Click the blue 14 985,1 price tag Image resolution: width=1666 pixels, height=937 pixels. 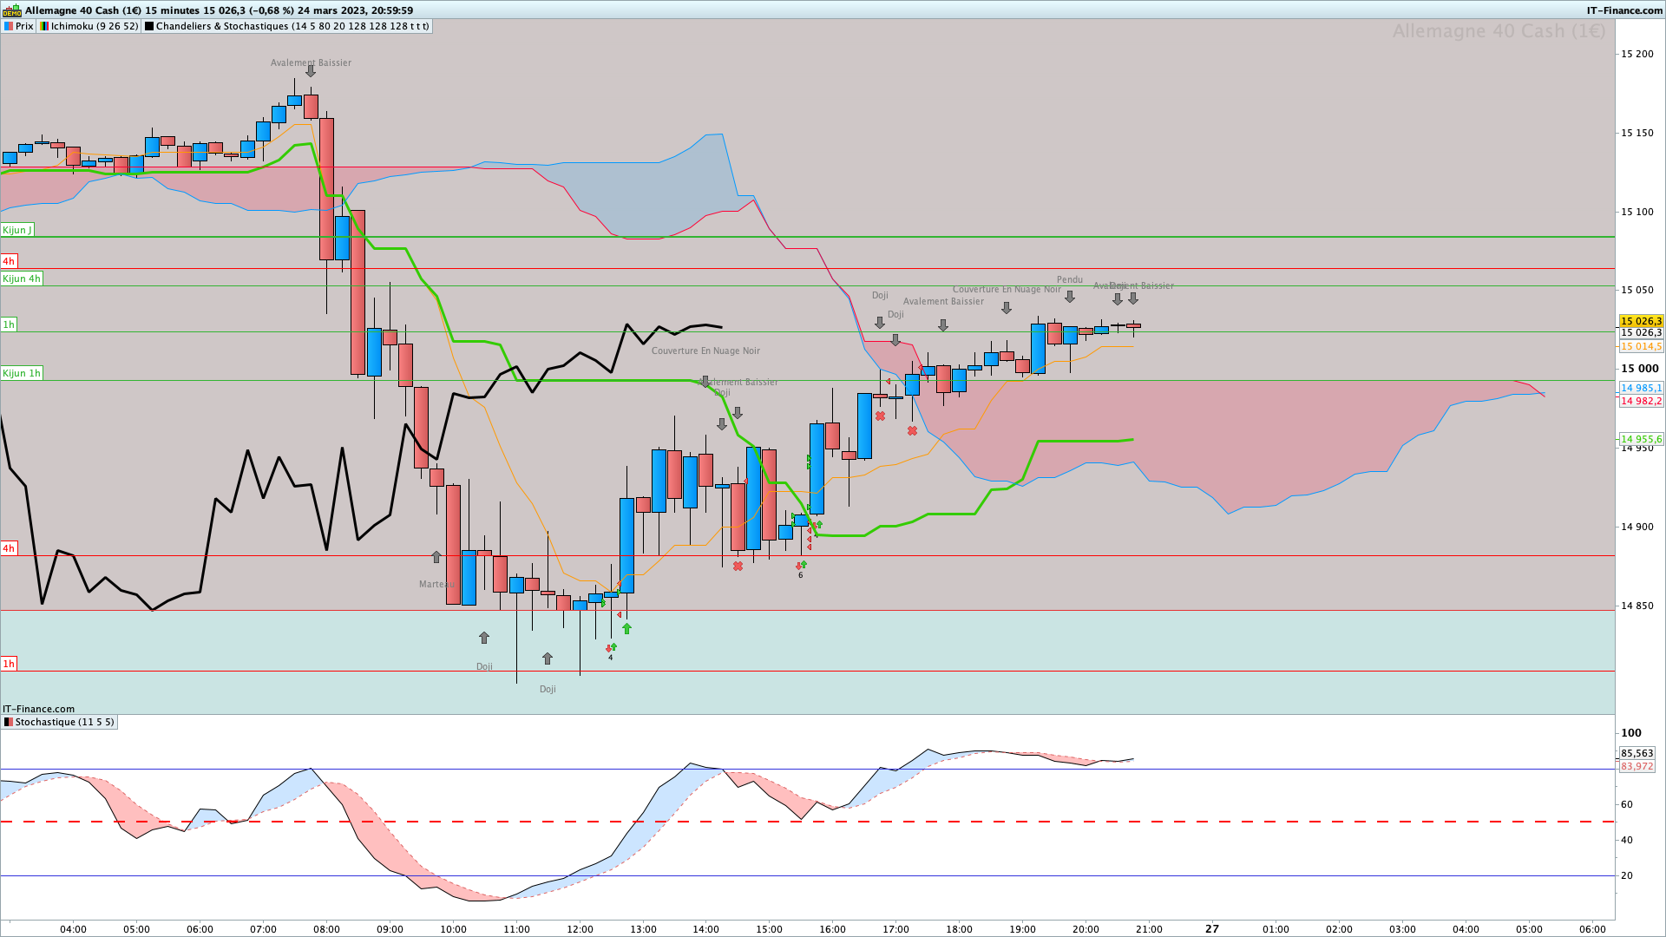pyautogui.click(x=1641, y=388)
